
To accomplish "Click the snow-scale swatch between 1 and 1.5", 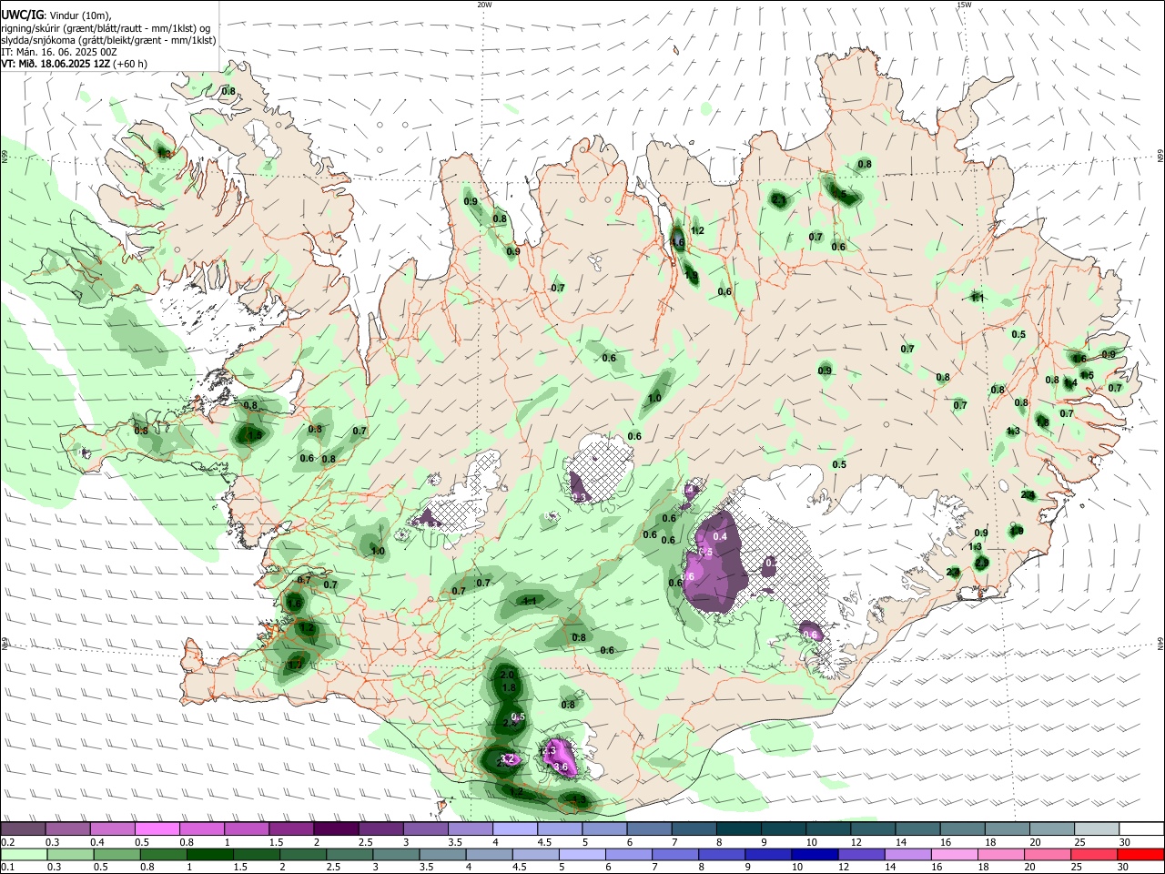I will click(247, 829).
